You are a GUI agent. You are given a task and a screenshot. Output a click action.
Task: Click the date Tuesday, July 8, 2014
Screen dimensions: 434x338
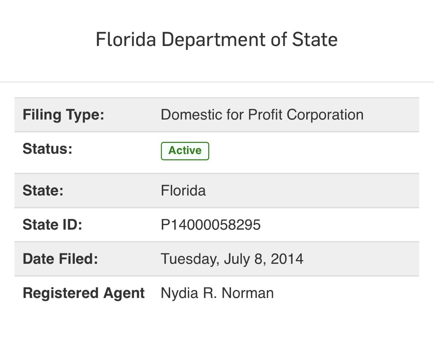click(x=232, y=259)
